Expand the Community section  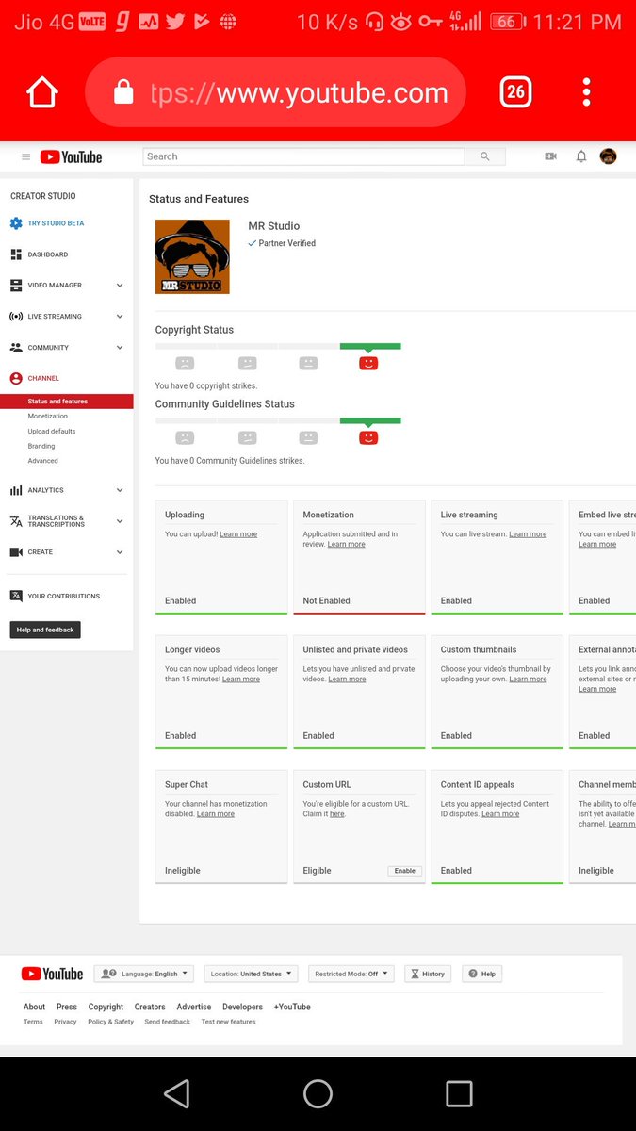120,348
